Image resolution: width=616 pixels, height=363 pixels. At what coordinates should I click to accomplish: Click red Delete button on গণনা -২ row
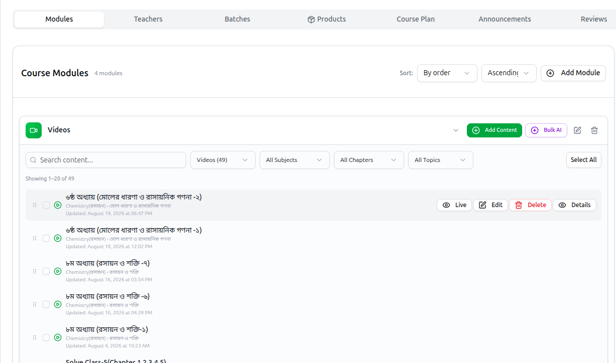tap(531, 205)
